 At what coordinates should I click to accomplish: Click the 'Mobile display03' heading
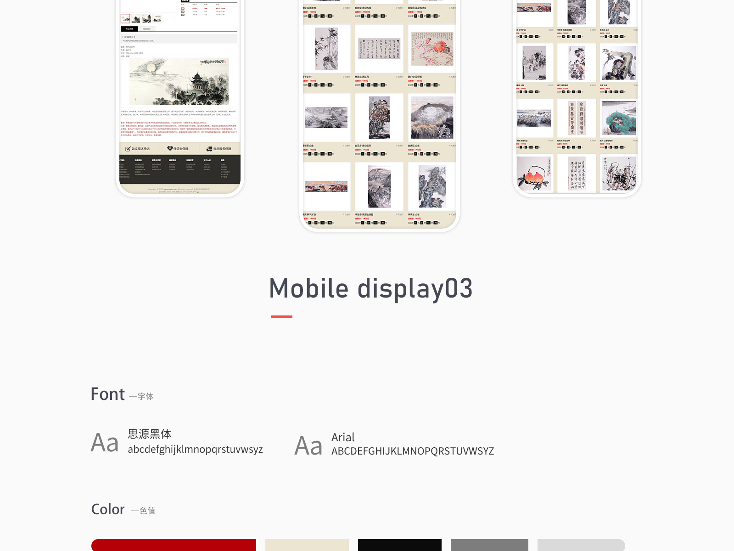point(370,289)
